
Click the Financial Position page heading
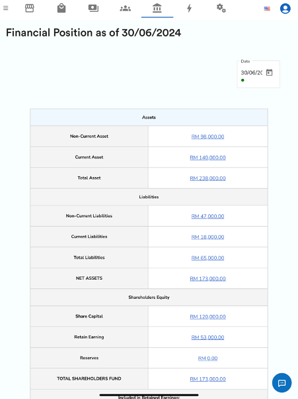click(93, 32)
